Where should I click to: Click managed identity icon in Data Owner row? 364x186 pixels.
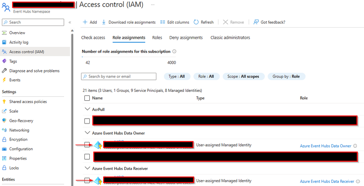pyautogui.click(x=98, y=145)
